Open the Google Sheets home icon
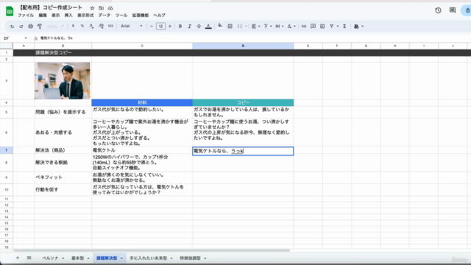Screen dimensions: 471x265 click(x=10, y=11)
